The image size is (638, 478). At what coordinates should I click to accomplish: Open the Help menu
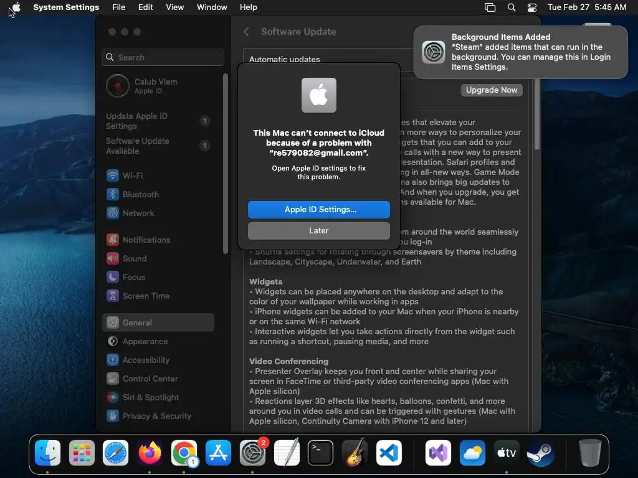click(248, 7)
